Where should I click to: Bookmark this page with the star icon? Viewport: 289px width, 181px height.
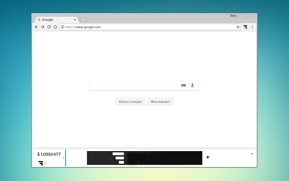click(238, 27)
